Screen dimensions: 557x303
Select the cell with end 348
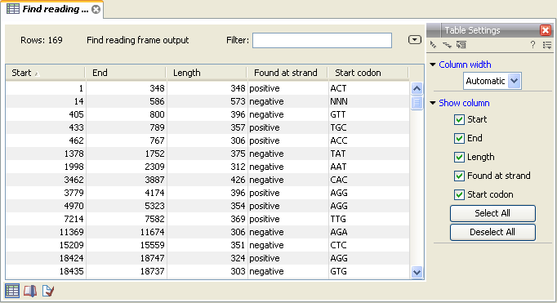tap(126, 88)
